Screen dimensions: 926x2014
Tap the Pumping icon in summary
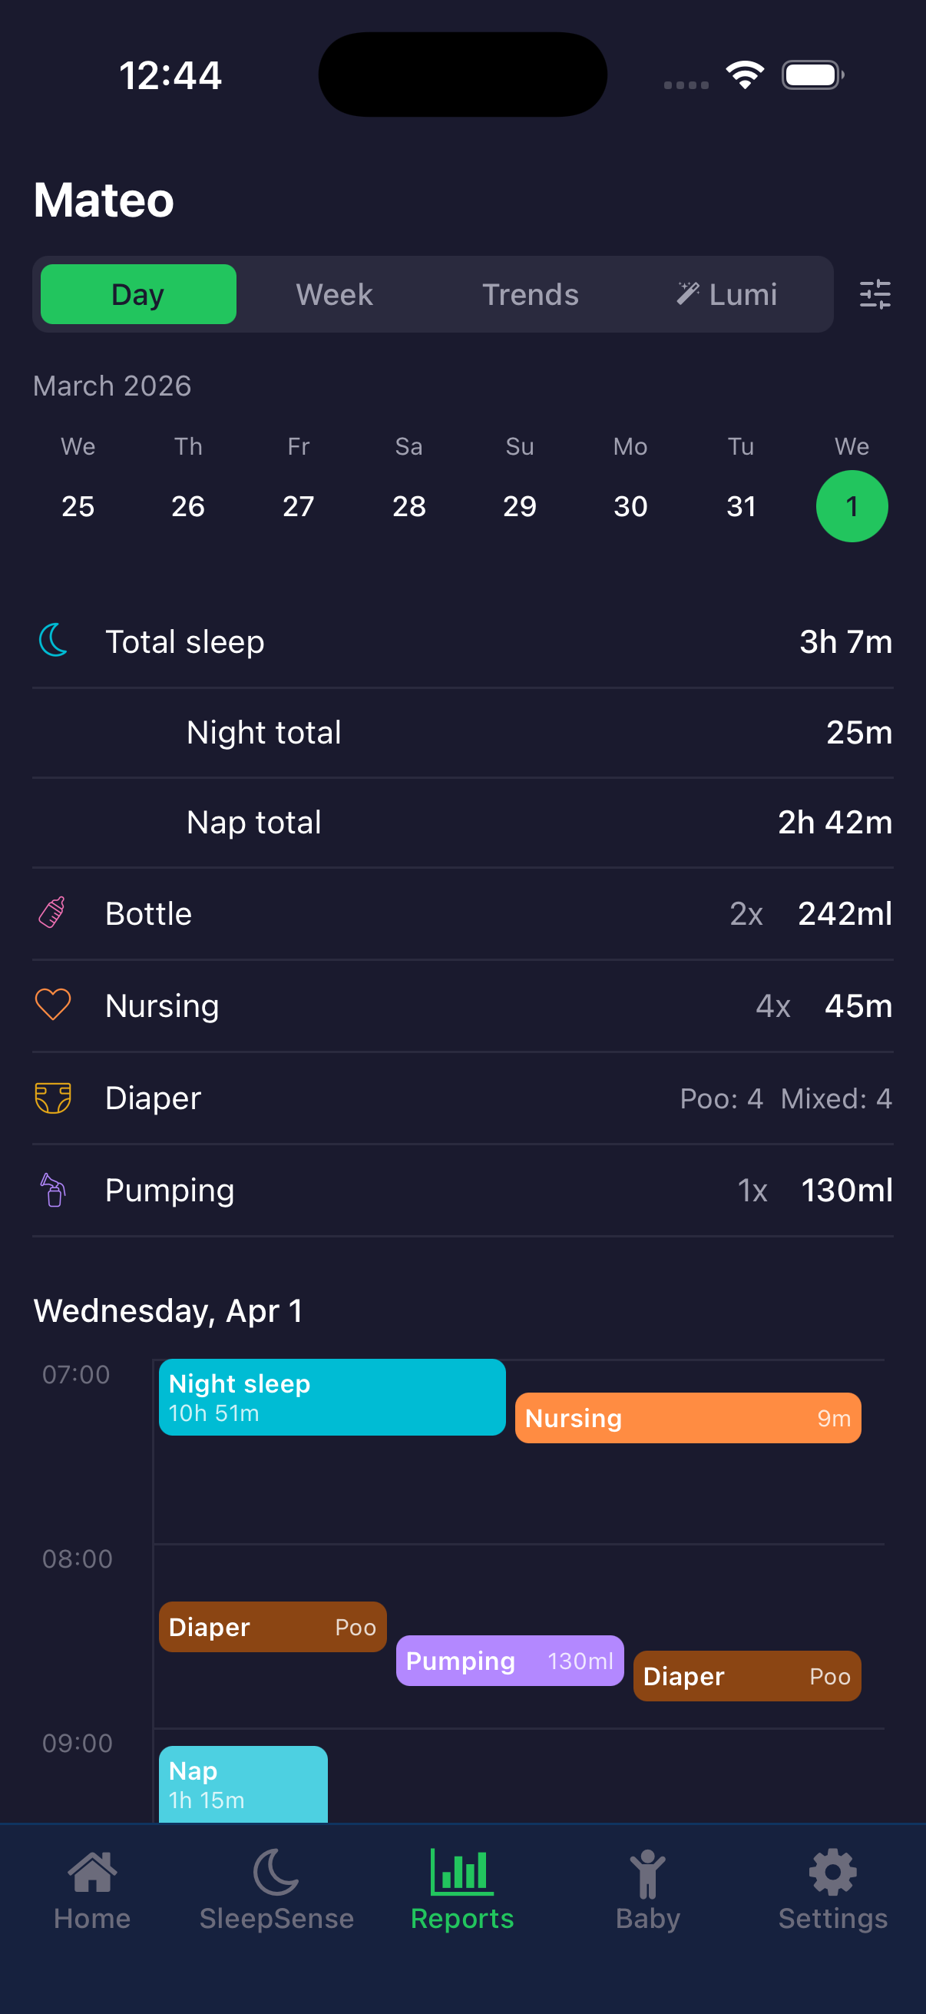point(52,1190)
